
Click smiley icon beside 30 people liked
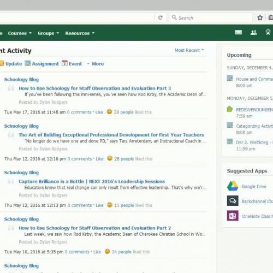pyautogui.click(x=109, y=111)
